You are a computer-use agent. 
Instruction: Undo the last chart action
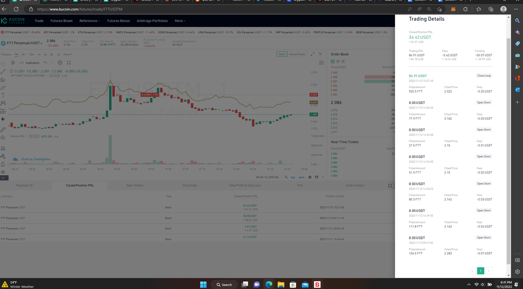tap(45, 63)
